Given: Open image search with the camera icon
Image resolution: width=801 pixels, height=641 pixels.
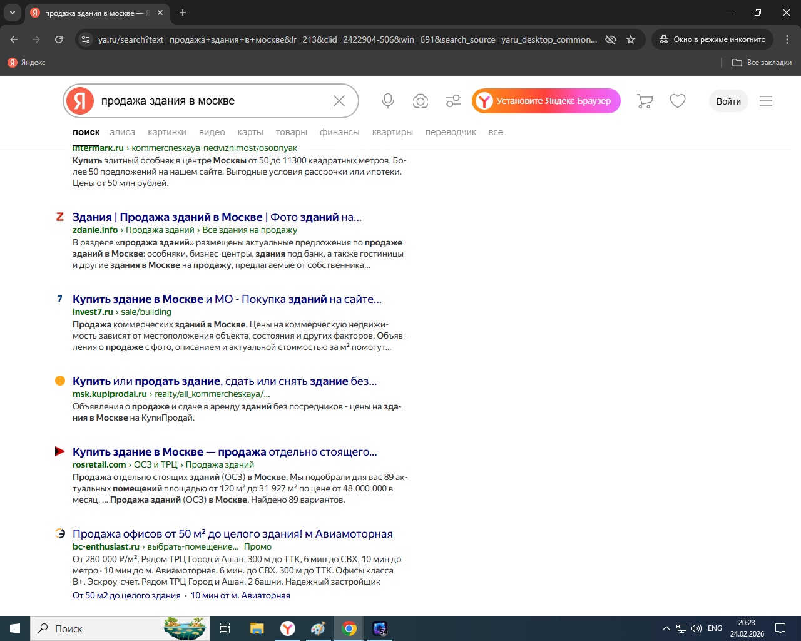Looking at the screenshot, I should (x=421, y=101).
